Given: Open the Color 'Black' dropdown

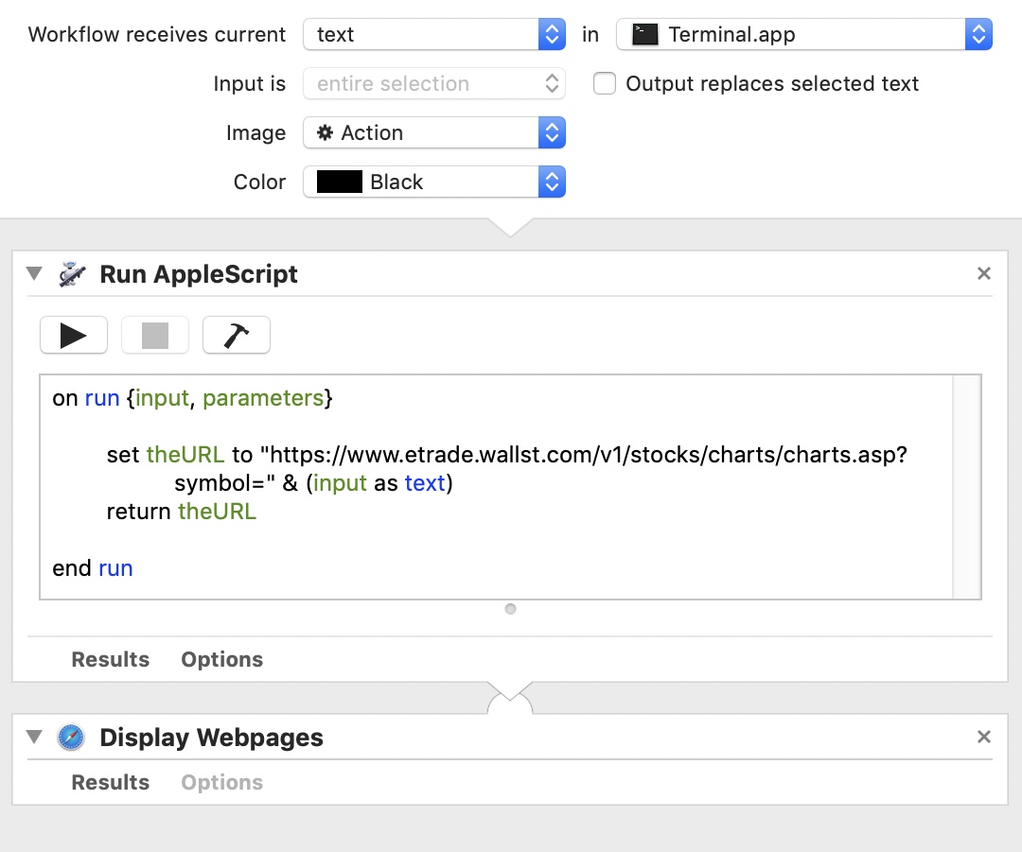Looking at the screenshot, I should click(x=434, y=182).
